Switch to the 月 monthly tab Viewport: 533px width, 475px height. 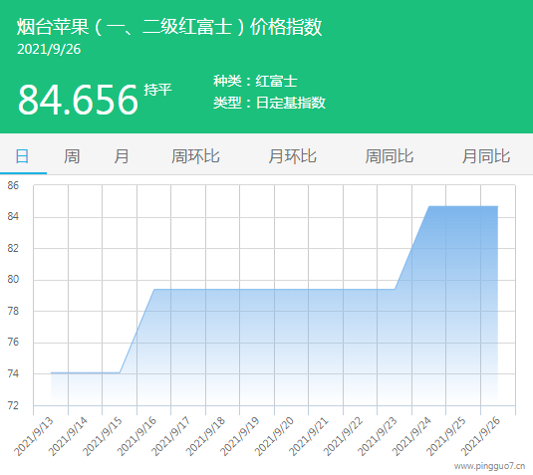121,156
